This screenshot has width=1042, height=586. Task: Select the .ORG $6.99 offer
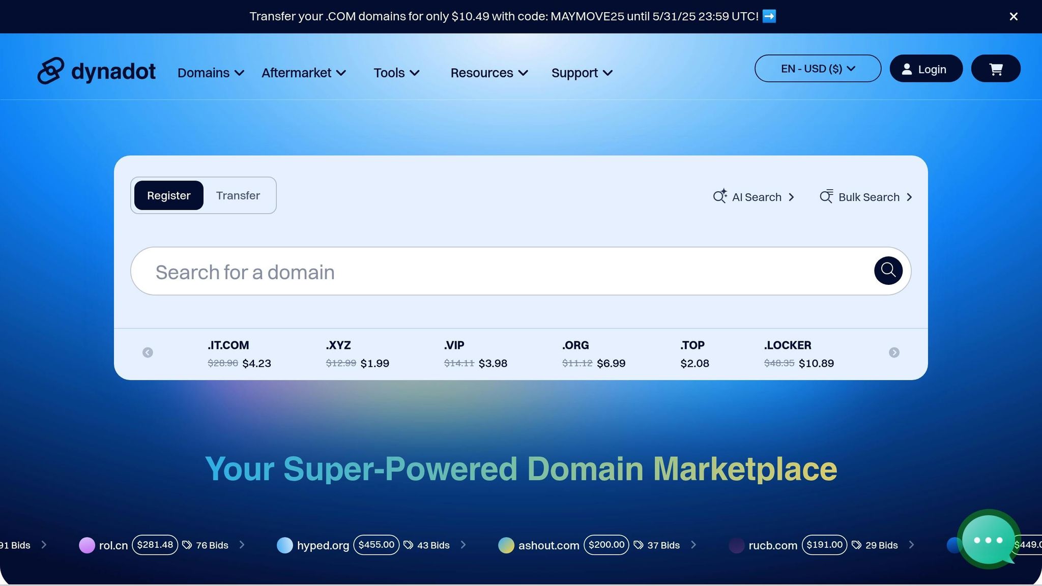tap(594, 354)
